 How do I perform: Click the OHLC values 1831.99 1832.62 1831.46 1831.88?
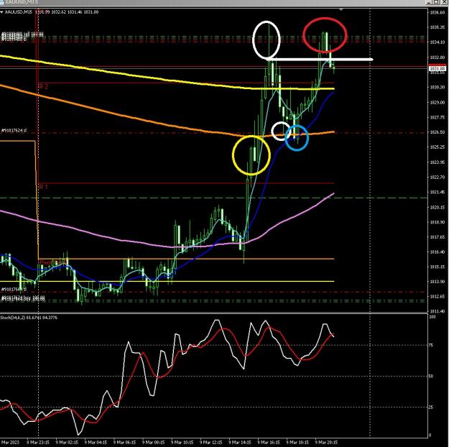67,12
